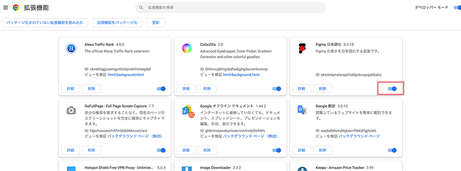
Task: Click 拡張機能をパッケージ化 button
Action: click(x=117, y=23)
